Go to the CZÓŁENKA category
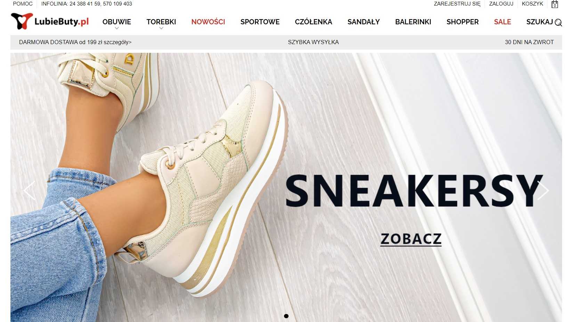This screenshot has height=322, width=568. pos(314,22)
